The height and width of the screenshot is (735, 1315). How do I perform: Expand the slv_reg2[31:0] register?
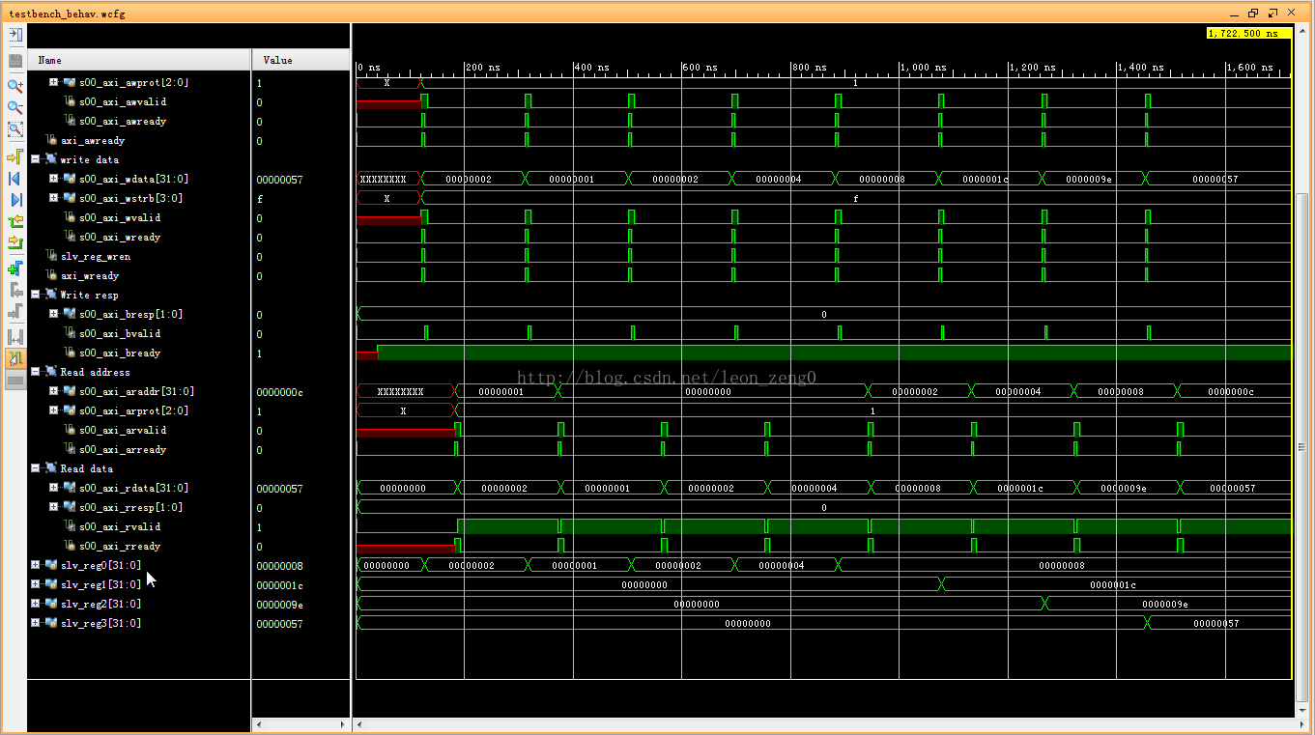click(x=36, y=604)
